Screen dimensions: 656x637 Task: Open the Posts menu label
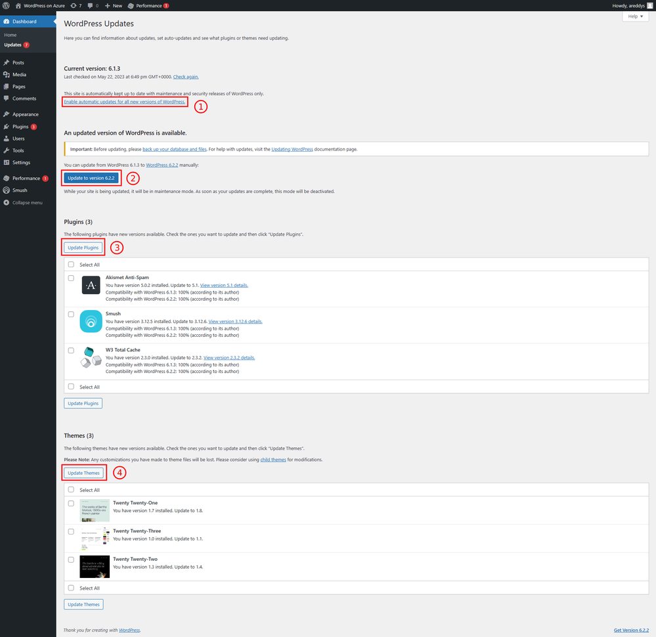pos(18,62)
